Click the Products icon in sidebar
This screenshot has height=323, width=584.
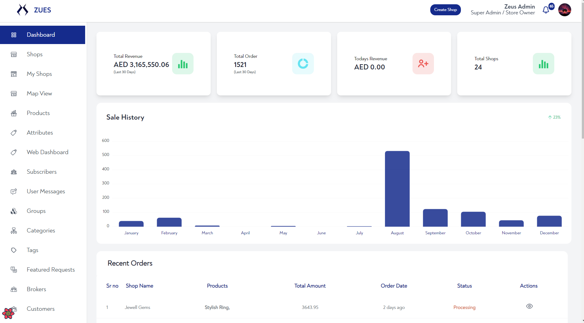pyautogui.click(x=14, y=113)
